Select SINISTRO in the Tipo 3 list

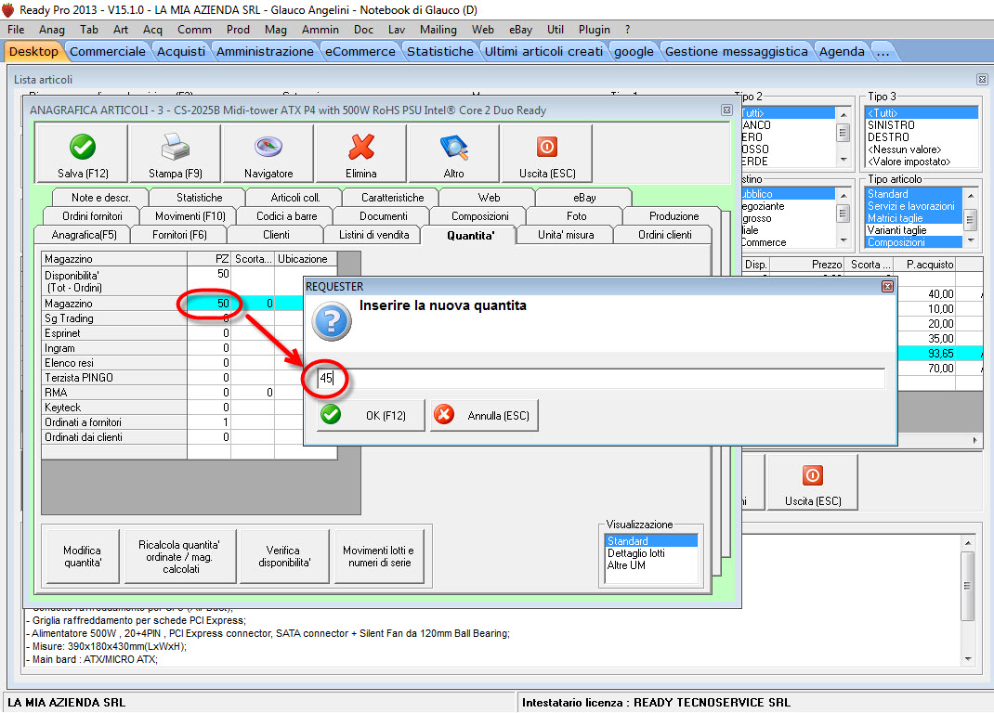pos(891,125)
